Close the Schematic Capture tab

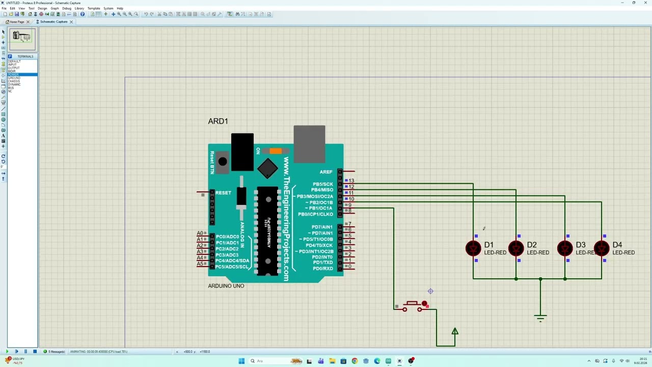pyautogui.click(x=71, y=21)
